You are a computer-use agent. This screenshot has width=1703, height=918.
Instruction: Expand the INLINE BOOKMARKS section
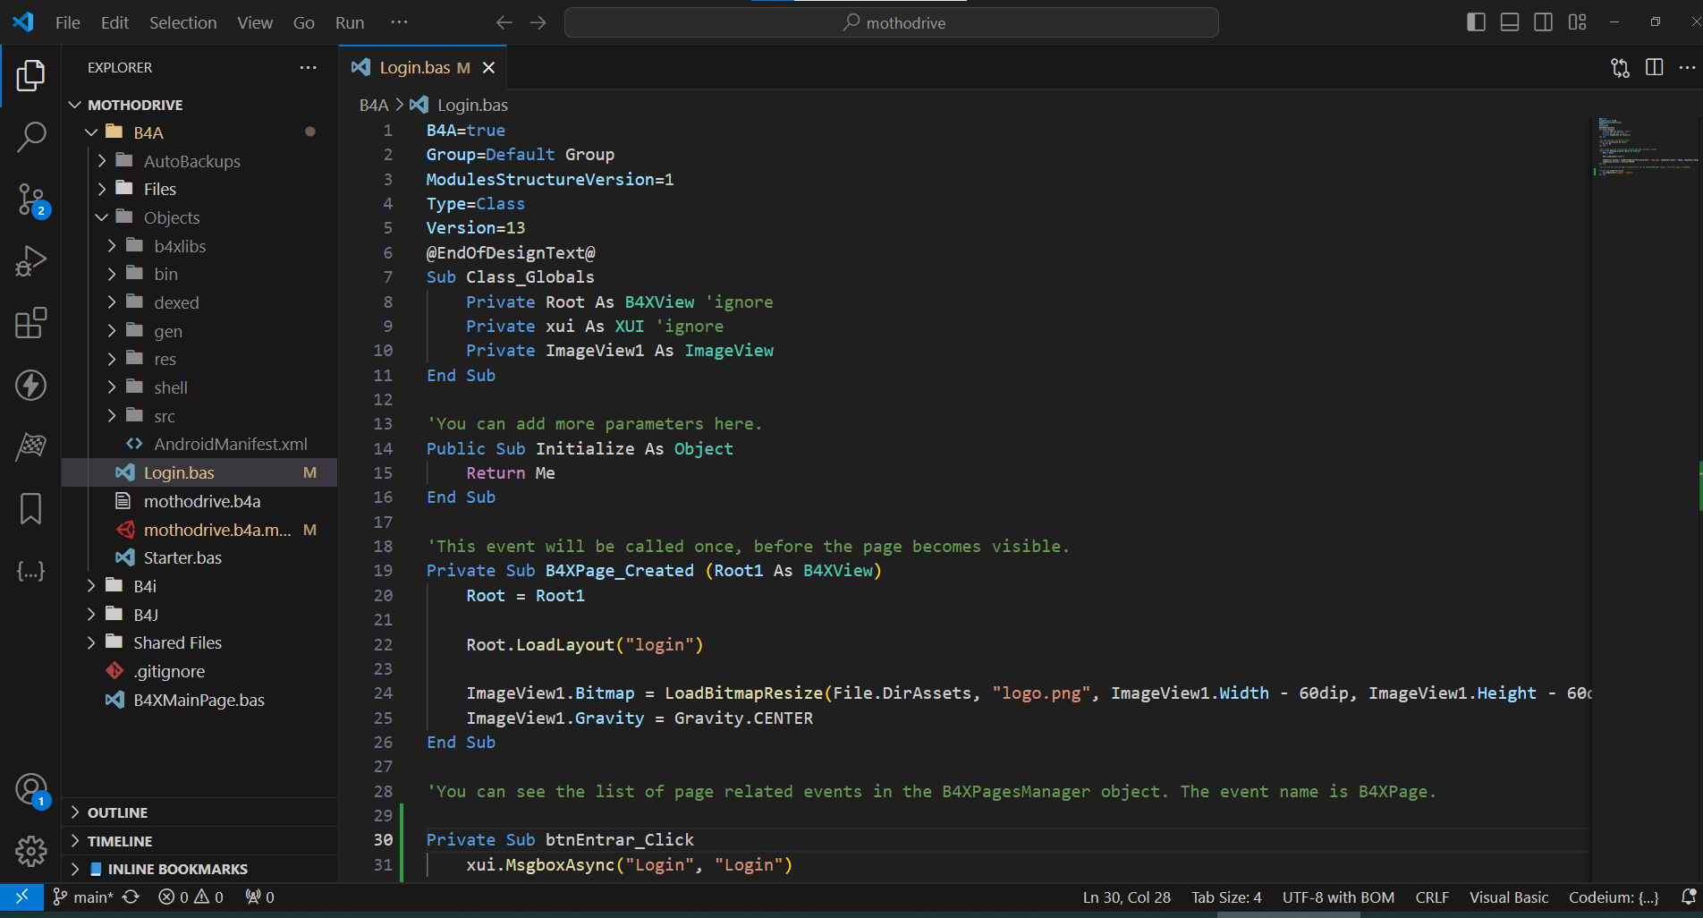coord(201,869)
